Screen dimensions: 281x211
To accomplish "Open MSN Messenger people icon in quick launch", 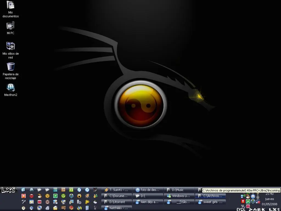I will [x=95, y=196].
